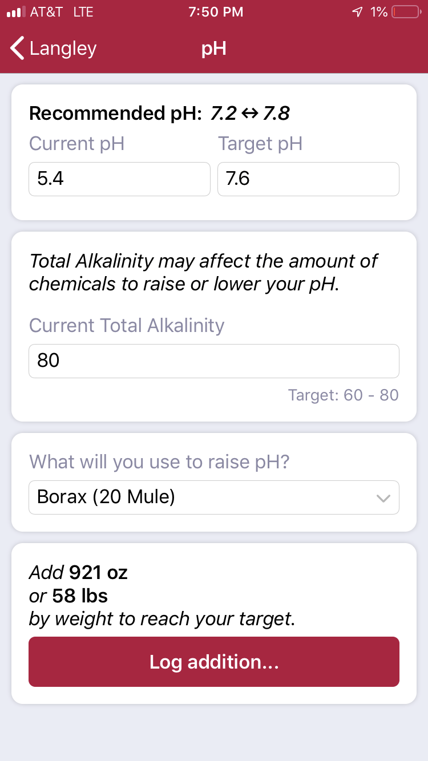Edit the Target pH field
The width and height of the screenshot is (428, 761).
pyautogui.click(x=308, y=179)
